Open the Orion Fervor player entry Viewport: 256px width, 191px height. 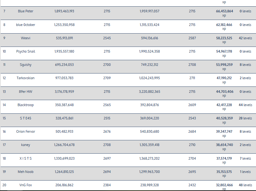tap(25, 131)
